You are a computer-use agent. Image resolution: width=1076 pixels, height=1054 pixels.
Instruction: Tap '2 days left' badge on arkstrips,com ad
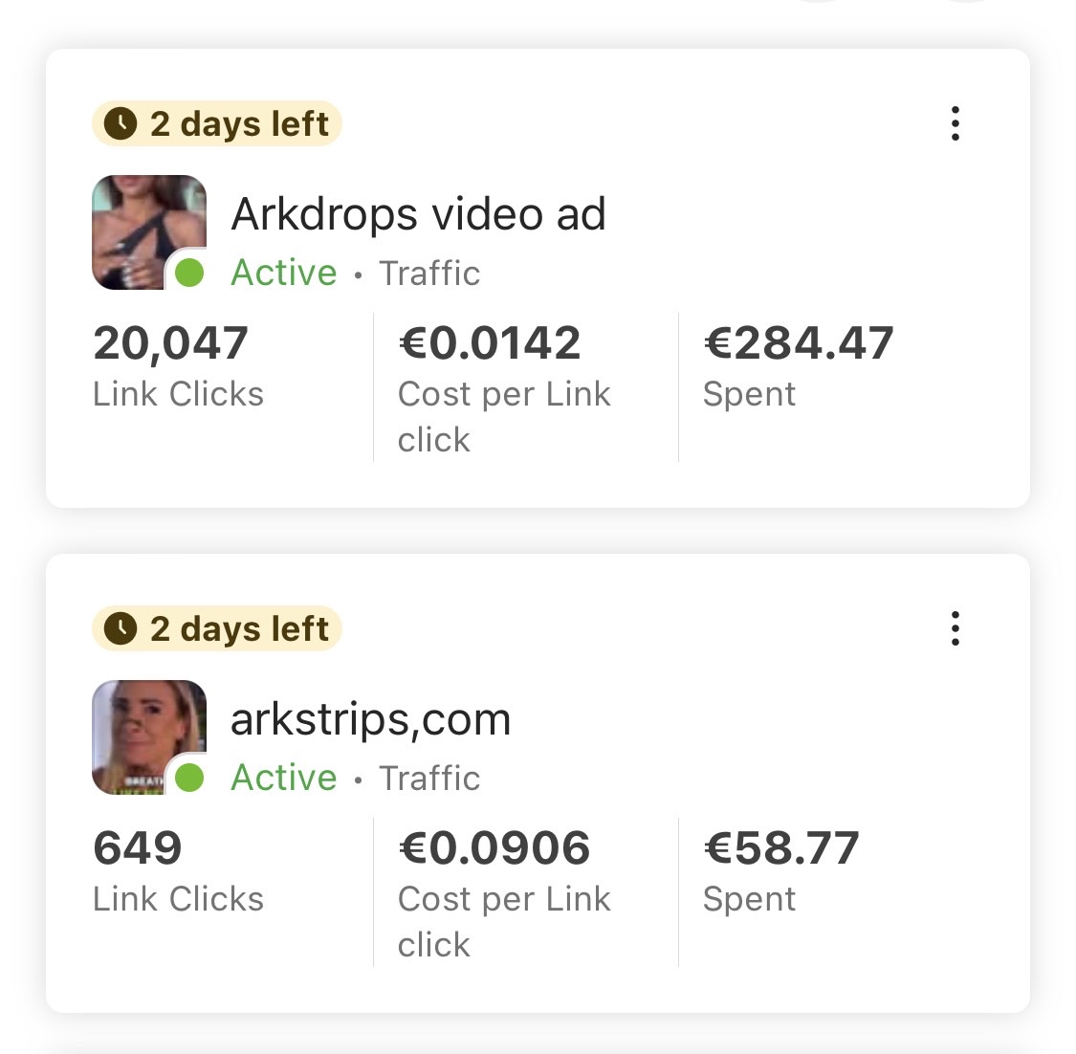coord(217,628)
